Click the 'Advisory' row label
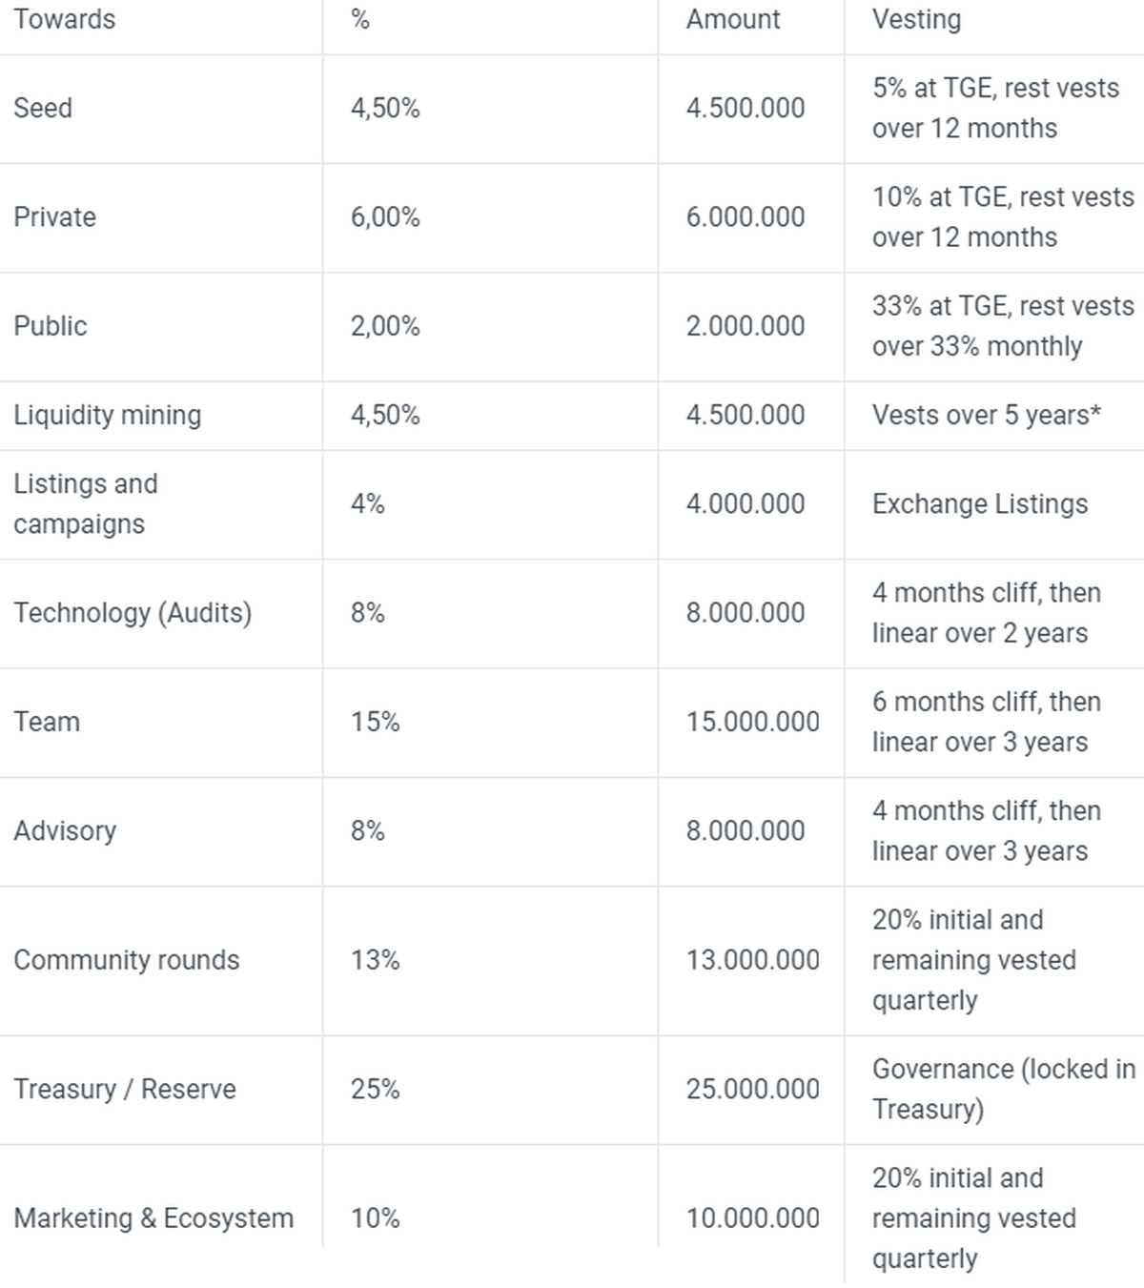 pos(65,830)
